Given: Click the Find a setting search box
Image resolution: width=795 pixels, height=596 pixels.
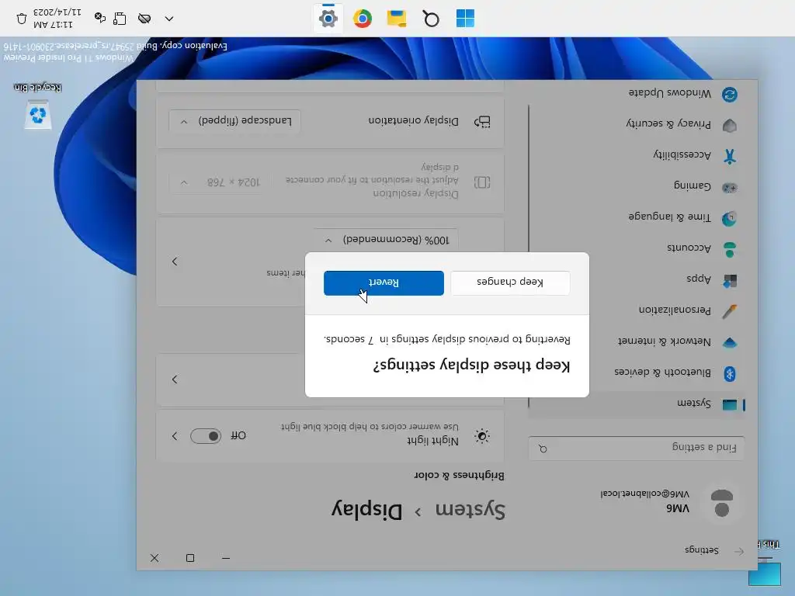Looking at the screenshot, I should click(637, 448).
